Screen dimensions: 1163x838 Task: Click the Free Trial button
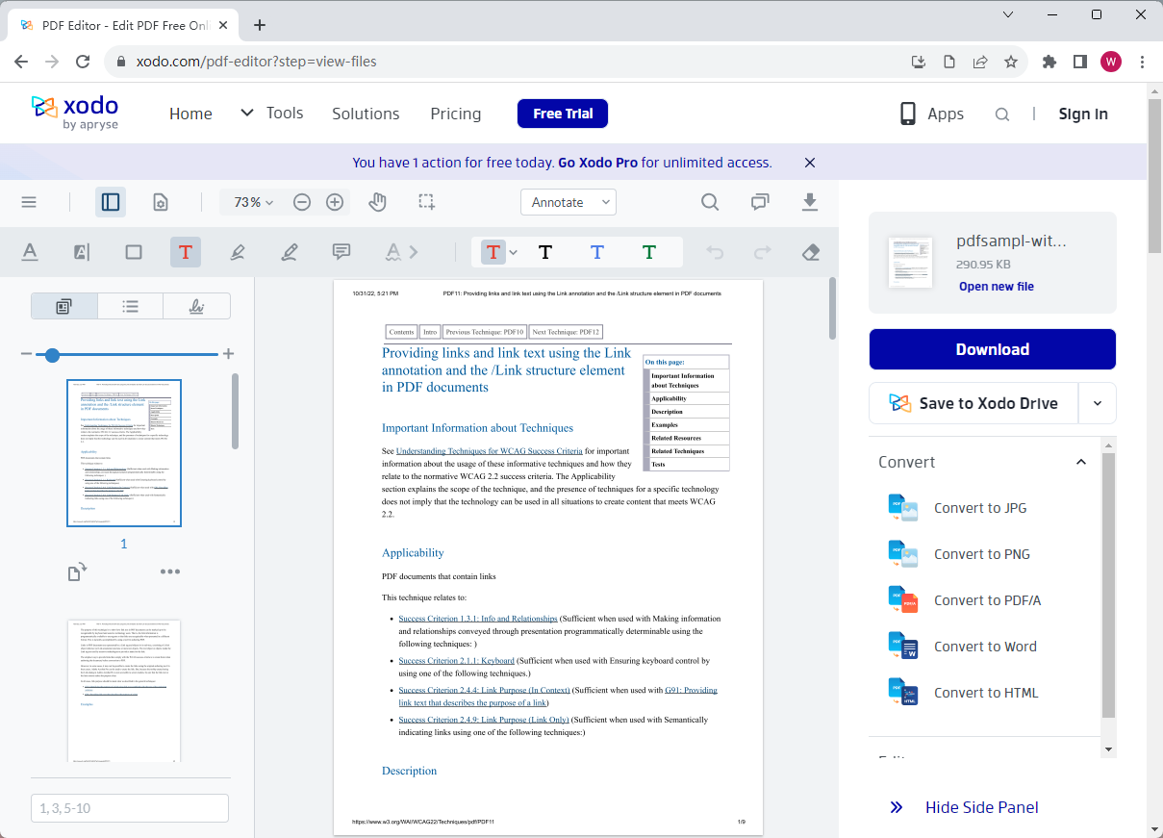563,114
